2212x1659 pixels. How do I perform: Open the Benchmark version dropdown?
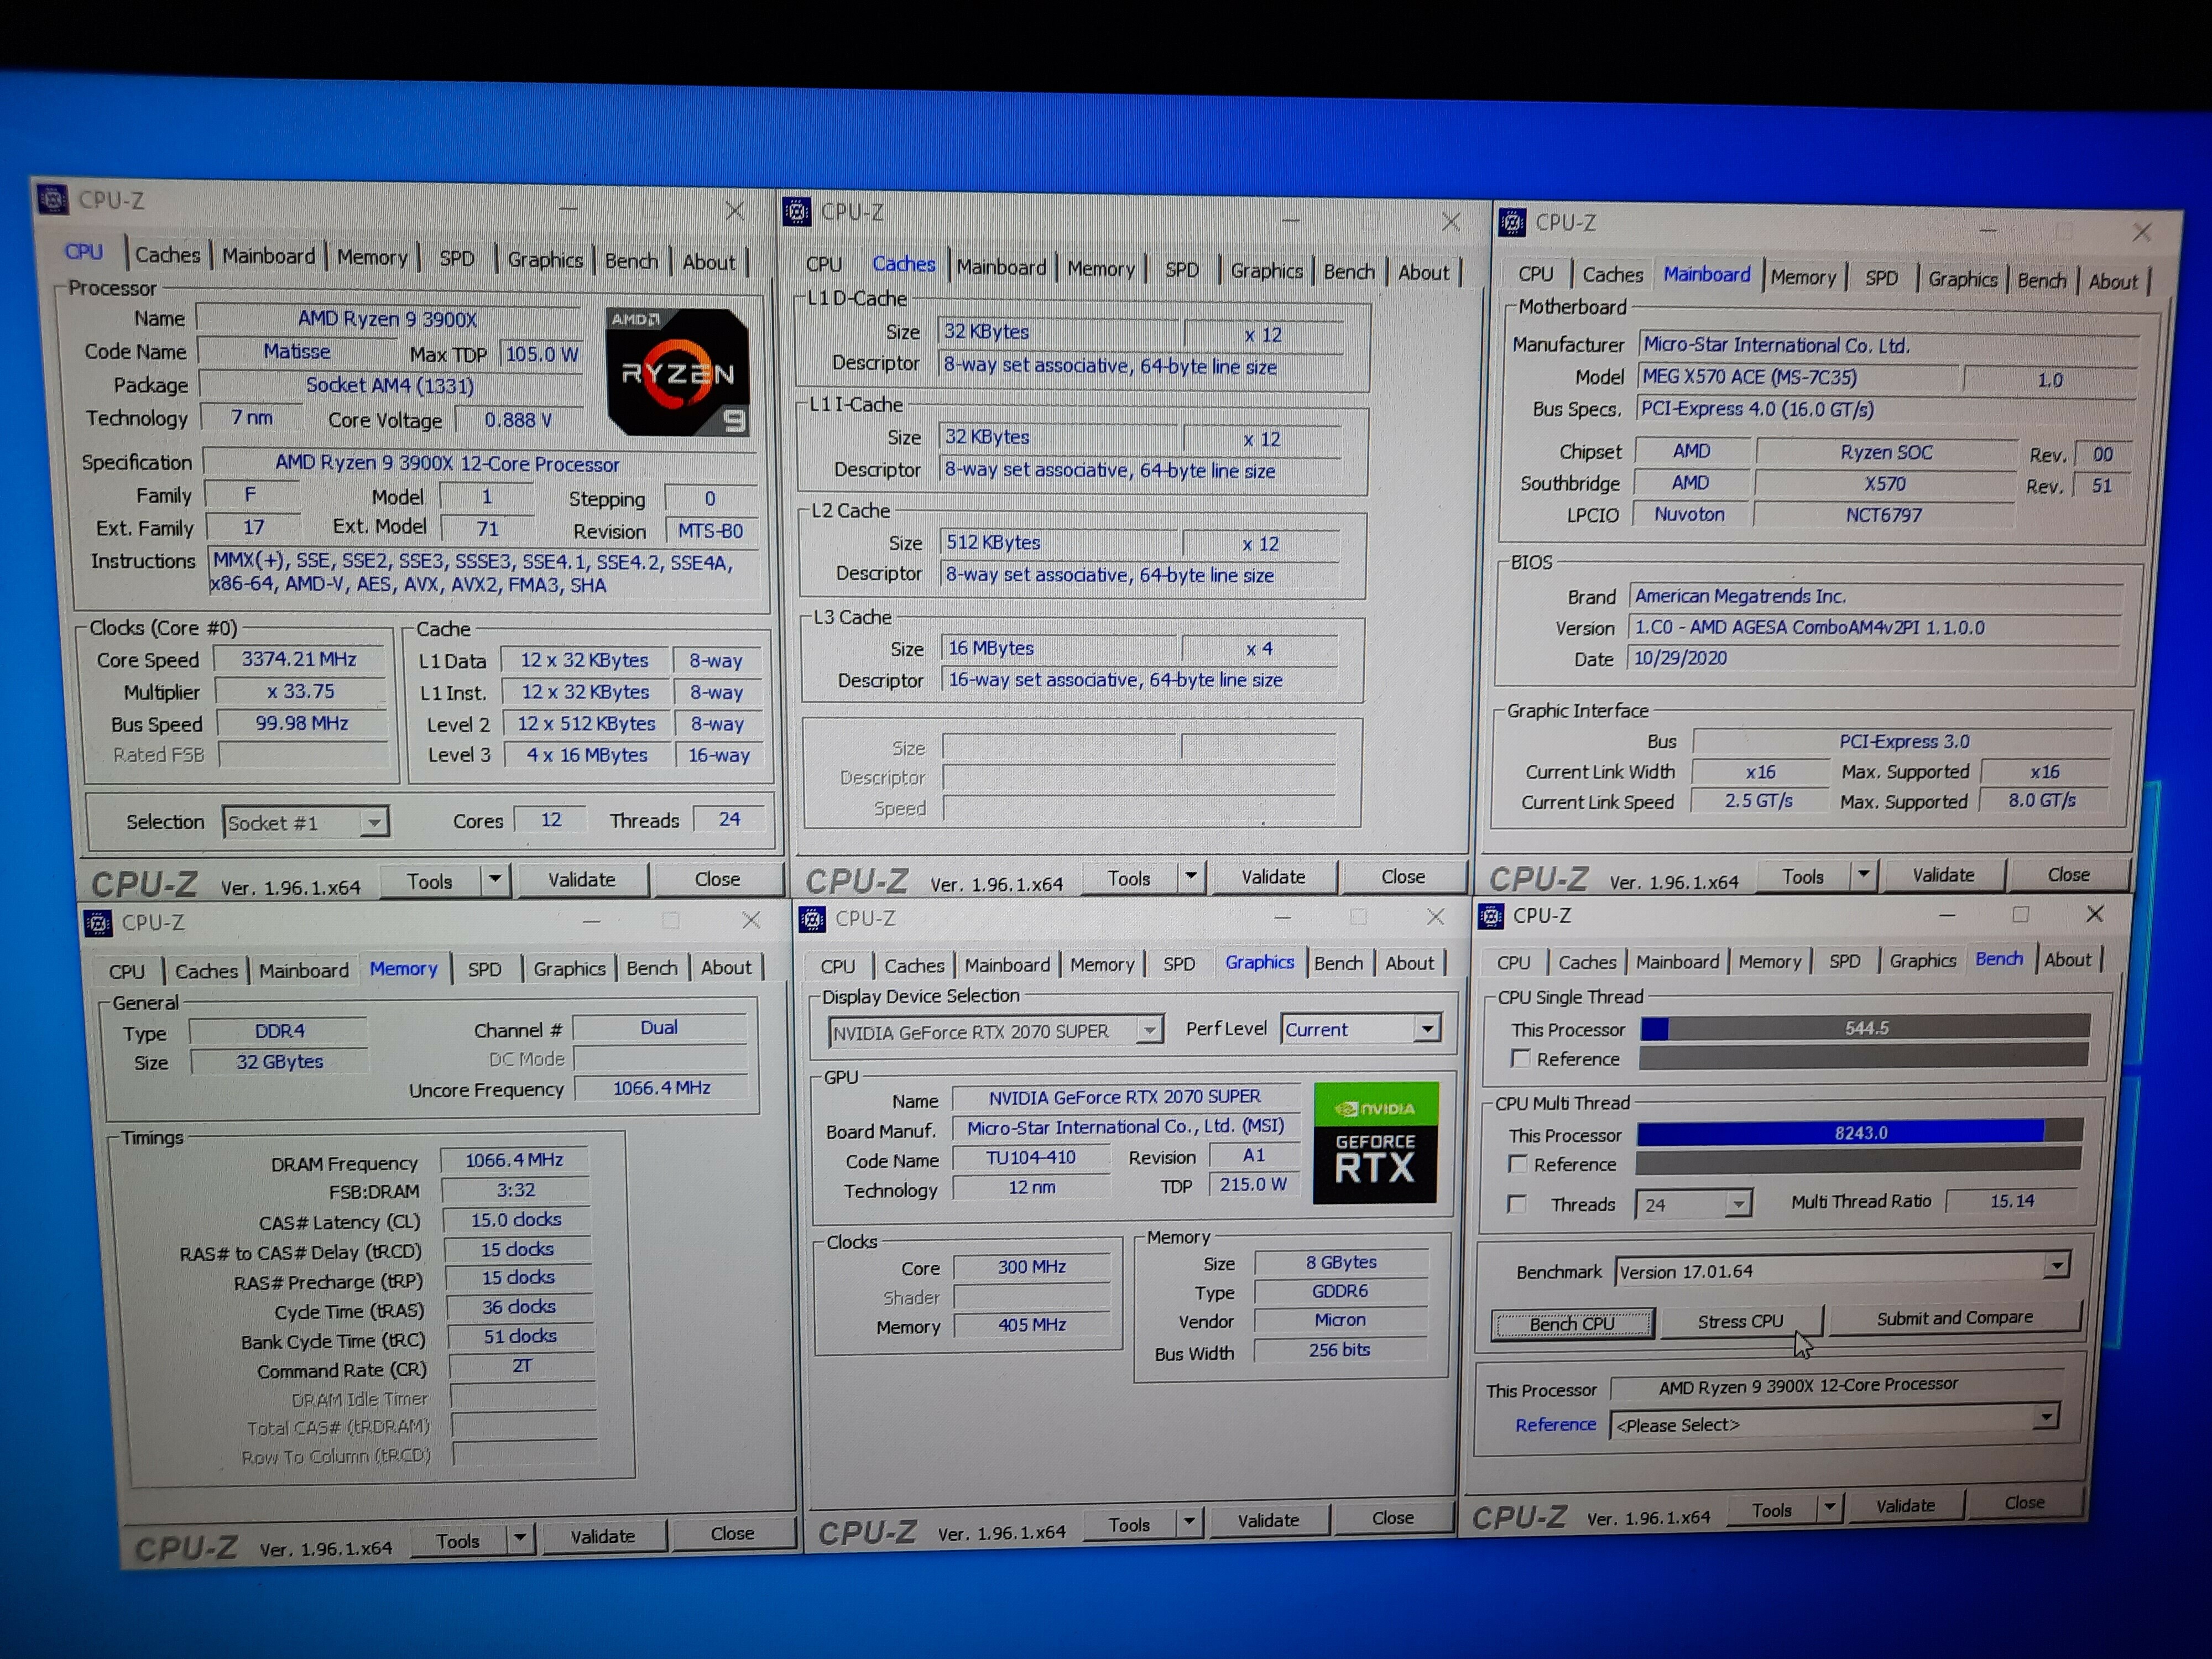2056,1266
